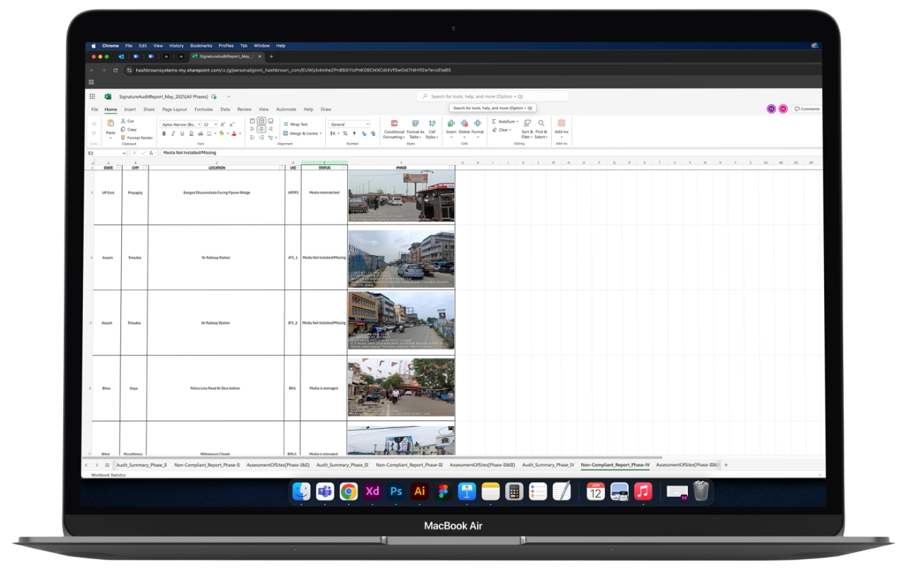
Task: Toggle Wrap Text for the cell
Action: (295, 124)
